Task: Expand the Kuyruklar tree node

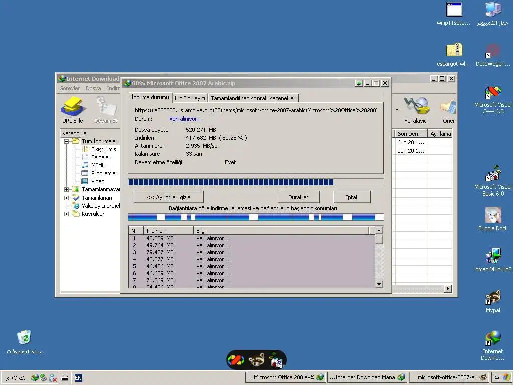Action: tap(67, 214)
